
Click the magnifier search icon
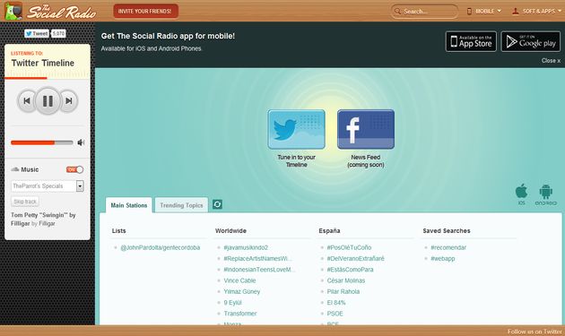coord(397,11)
